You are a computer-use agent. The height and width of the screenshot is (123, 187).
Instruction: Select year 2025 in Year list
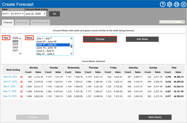coord(15,38)
